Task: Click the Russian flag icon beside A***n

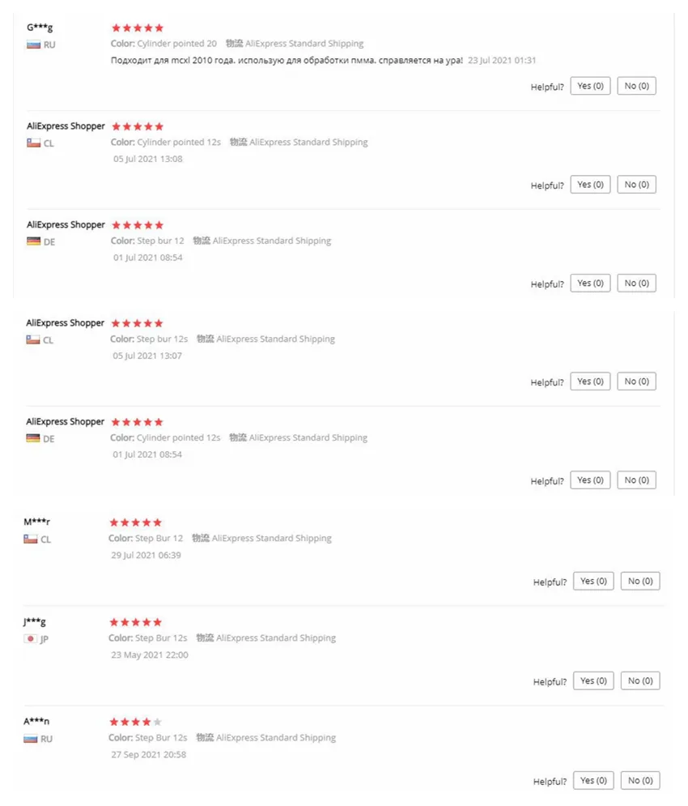Action: pos(30,739)
